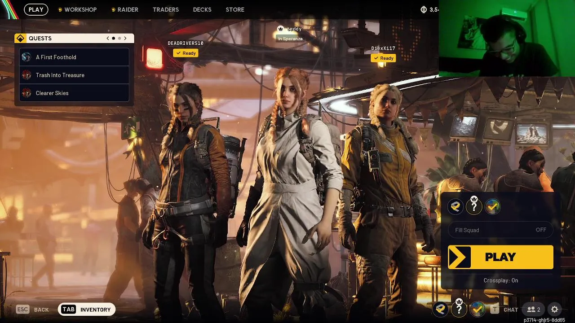
Task: Open the Clearer Skies quest
Action: point(75,93)
